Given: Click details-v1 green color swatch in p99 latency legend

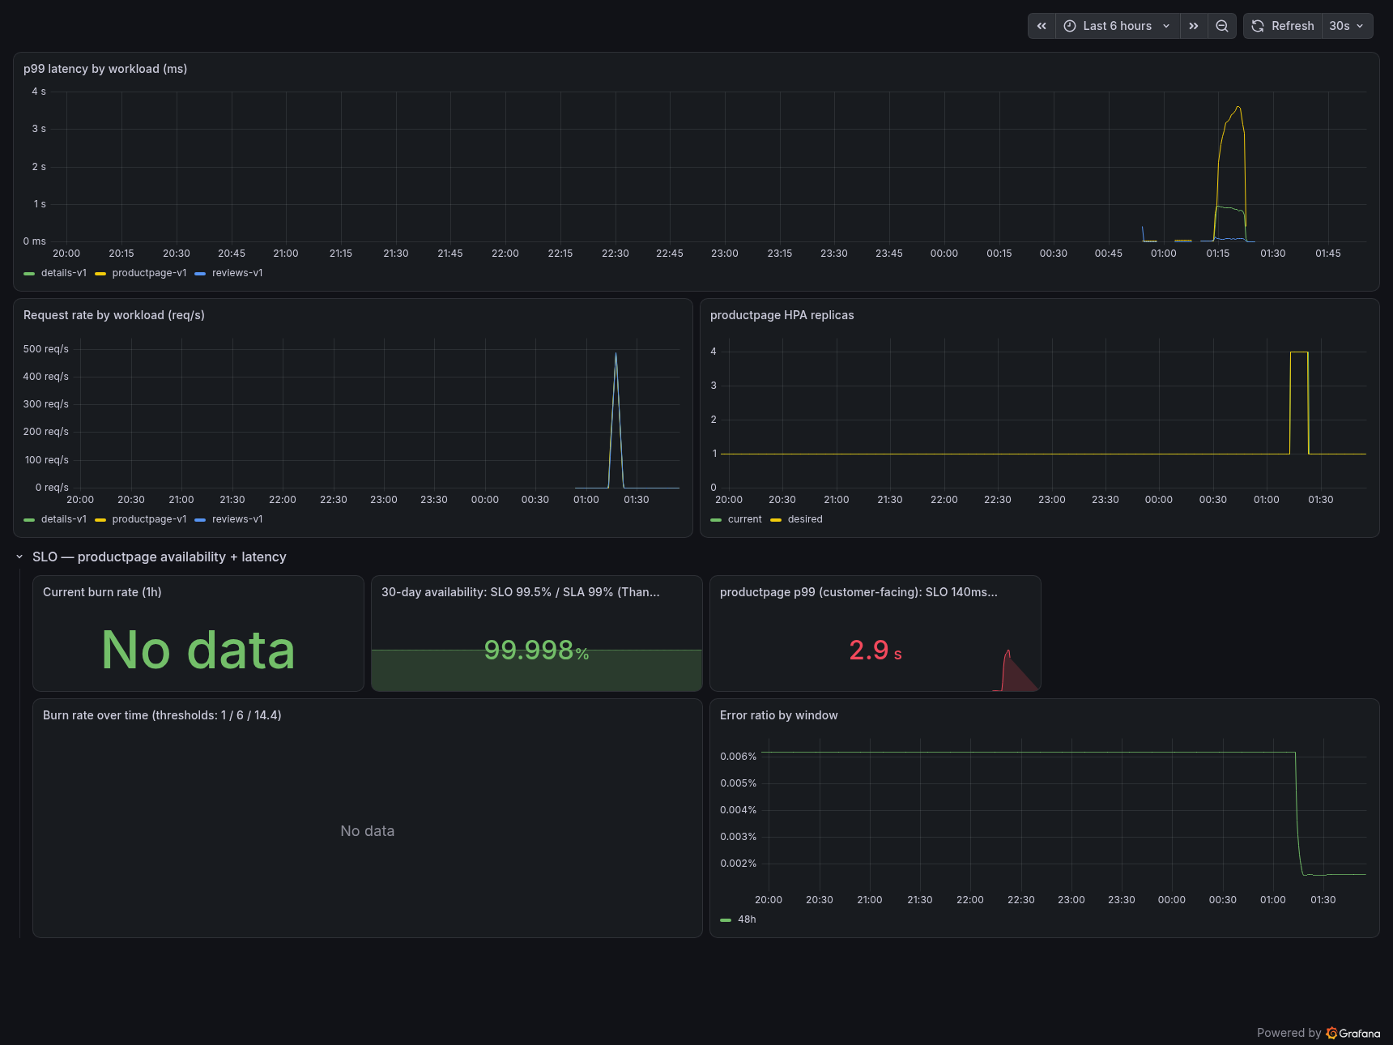Looking at the screenshot, I should [x=29, y=274].
